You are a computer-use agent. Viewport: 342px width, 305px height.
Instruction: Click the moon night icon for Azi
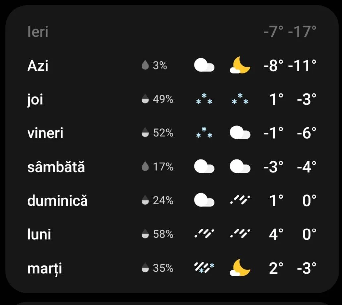(x=240, y=65)
